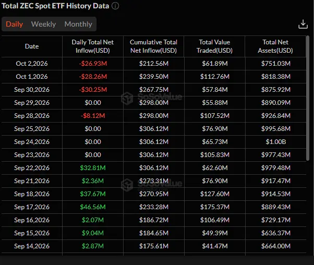Screen dimensions: 314x265
Task: Click the Total Net Assets header
Action: pos(275,46)
